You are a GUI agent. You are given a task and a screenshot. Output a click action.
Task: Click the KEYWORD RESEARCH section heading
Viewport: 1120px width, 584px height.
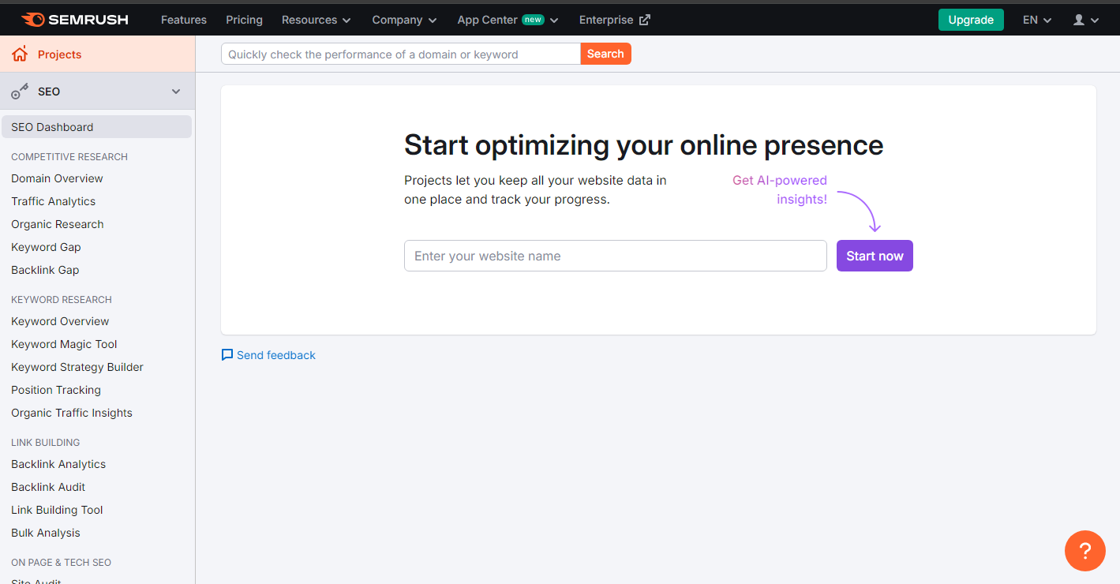(62, 299)
